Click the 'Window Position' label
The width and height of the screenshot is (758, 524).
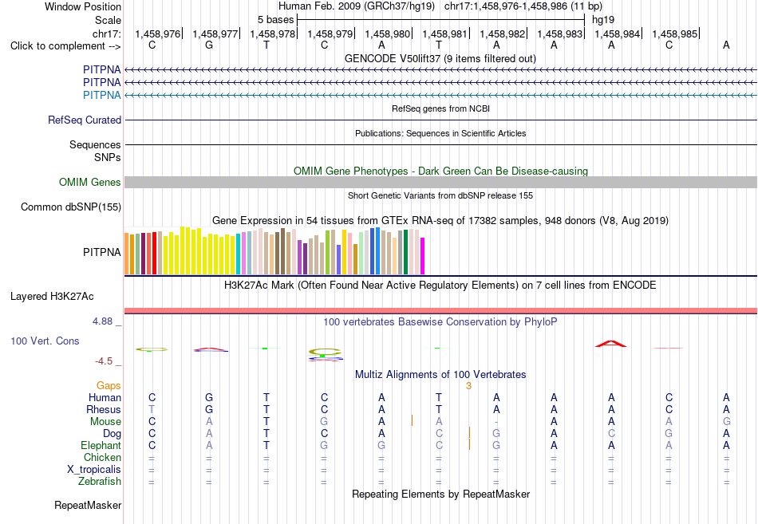coord(83,6)
